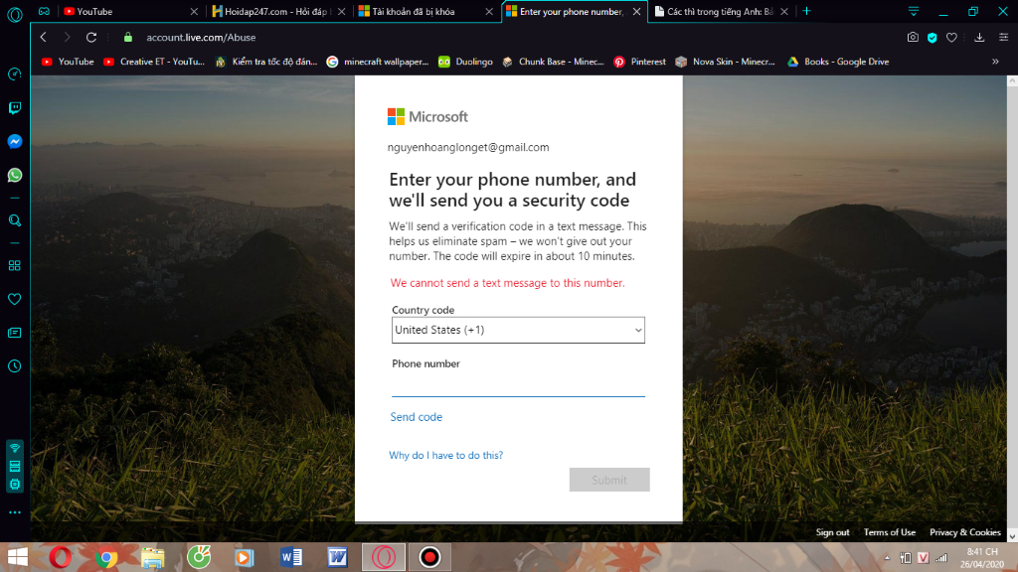This screenshot has width=1018, height=572.
Task: Click the page scrollbar down arrow
Action: pyautogui.click(x=1012, y=536)
